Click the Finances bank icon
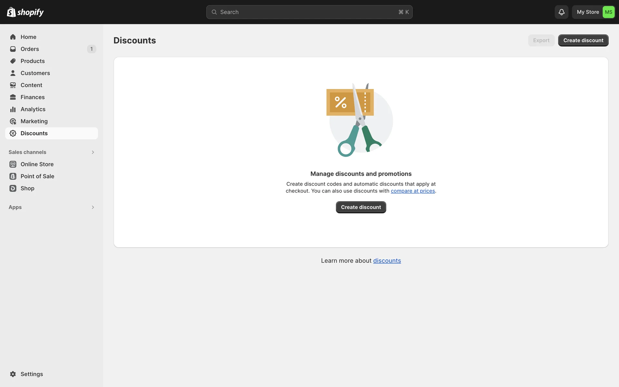 tap(13, 97)
